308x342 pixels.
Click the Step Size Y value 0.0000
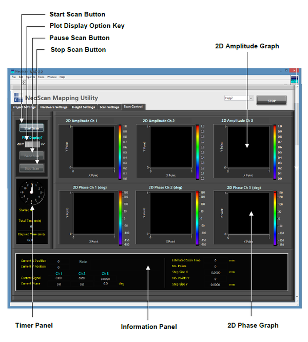[x=216, y=284]
